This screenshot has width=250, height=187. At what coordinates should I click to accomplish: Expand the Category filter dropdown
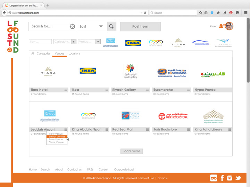click(74, 42)
